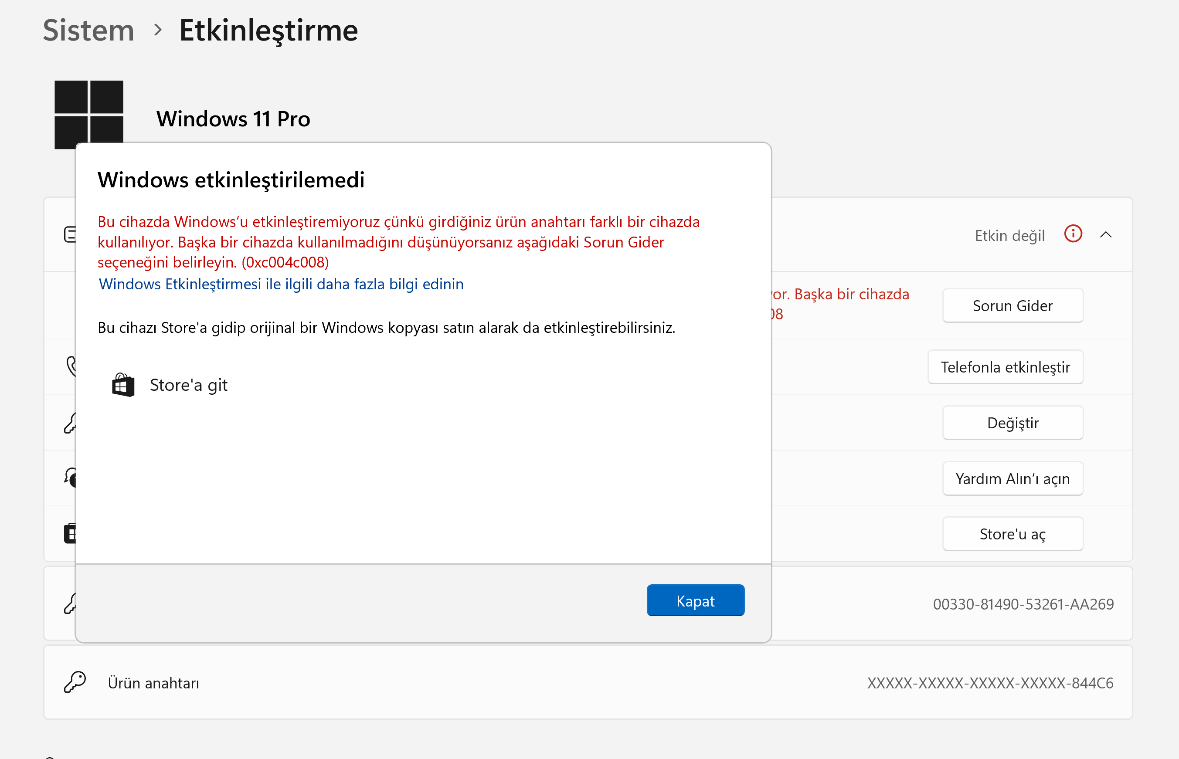1179x759 pixels.
Task: Close the dialog with Kapat
Action: click(696, 600)
